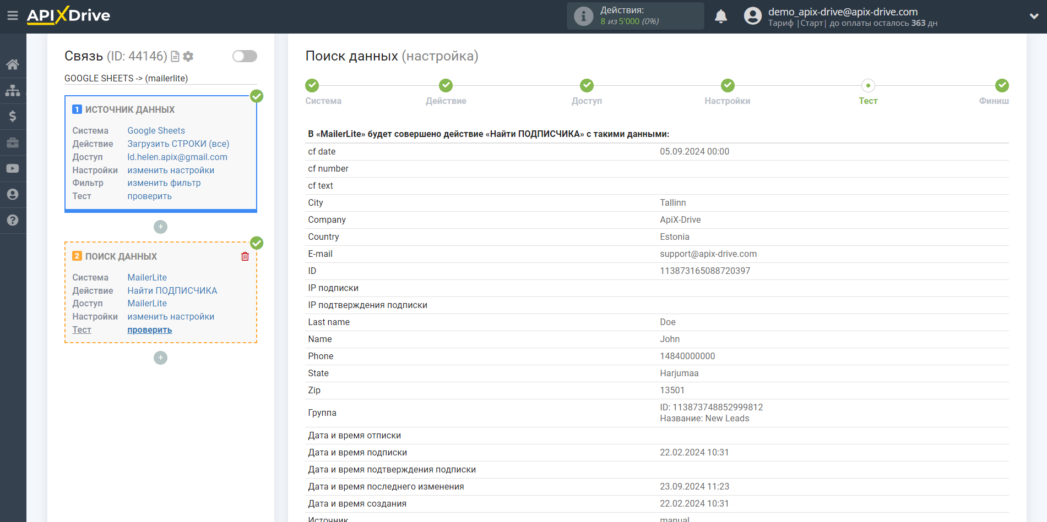The width and height of the screenshot is (1047, 522).
Task: Click the actions info icon
Action: coord(583,16)
